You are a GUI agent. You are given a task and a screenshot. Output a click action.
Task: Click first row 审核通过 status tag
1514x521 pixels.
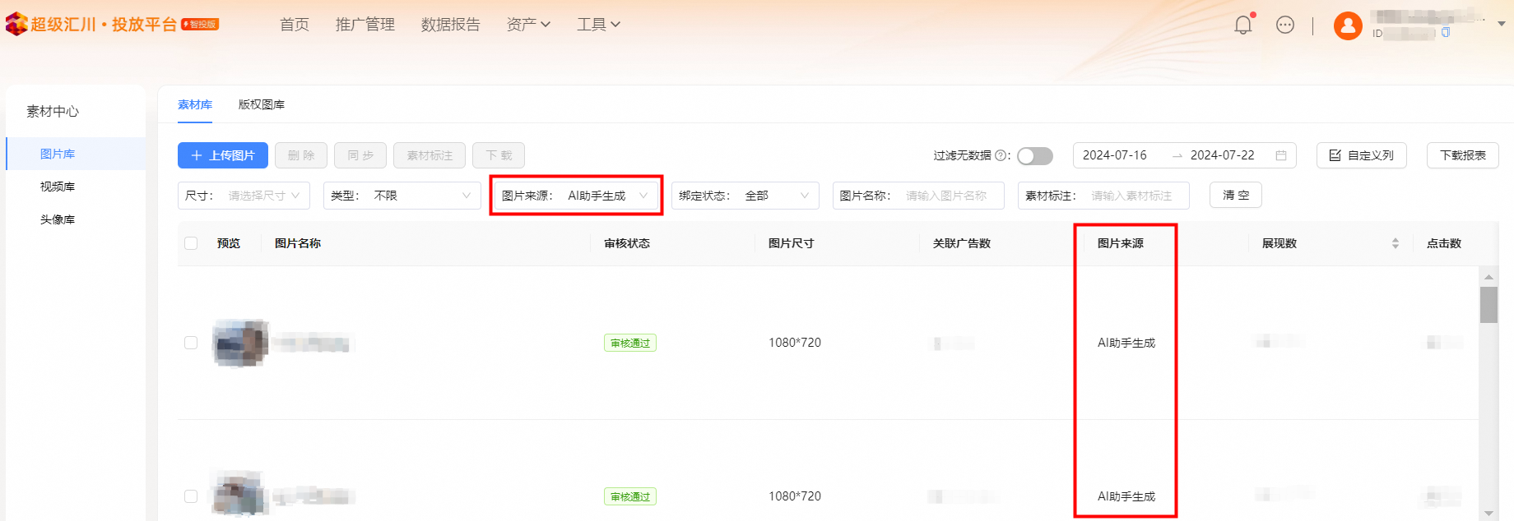[x=630, y=343]
